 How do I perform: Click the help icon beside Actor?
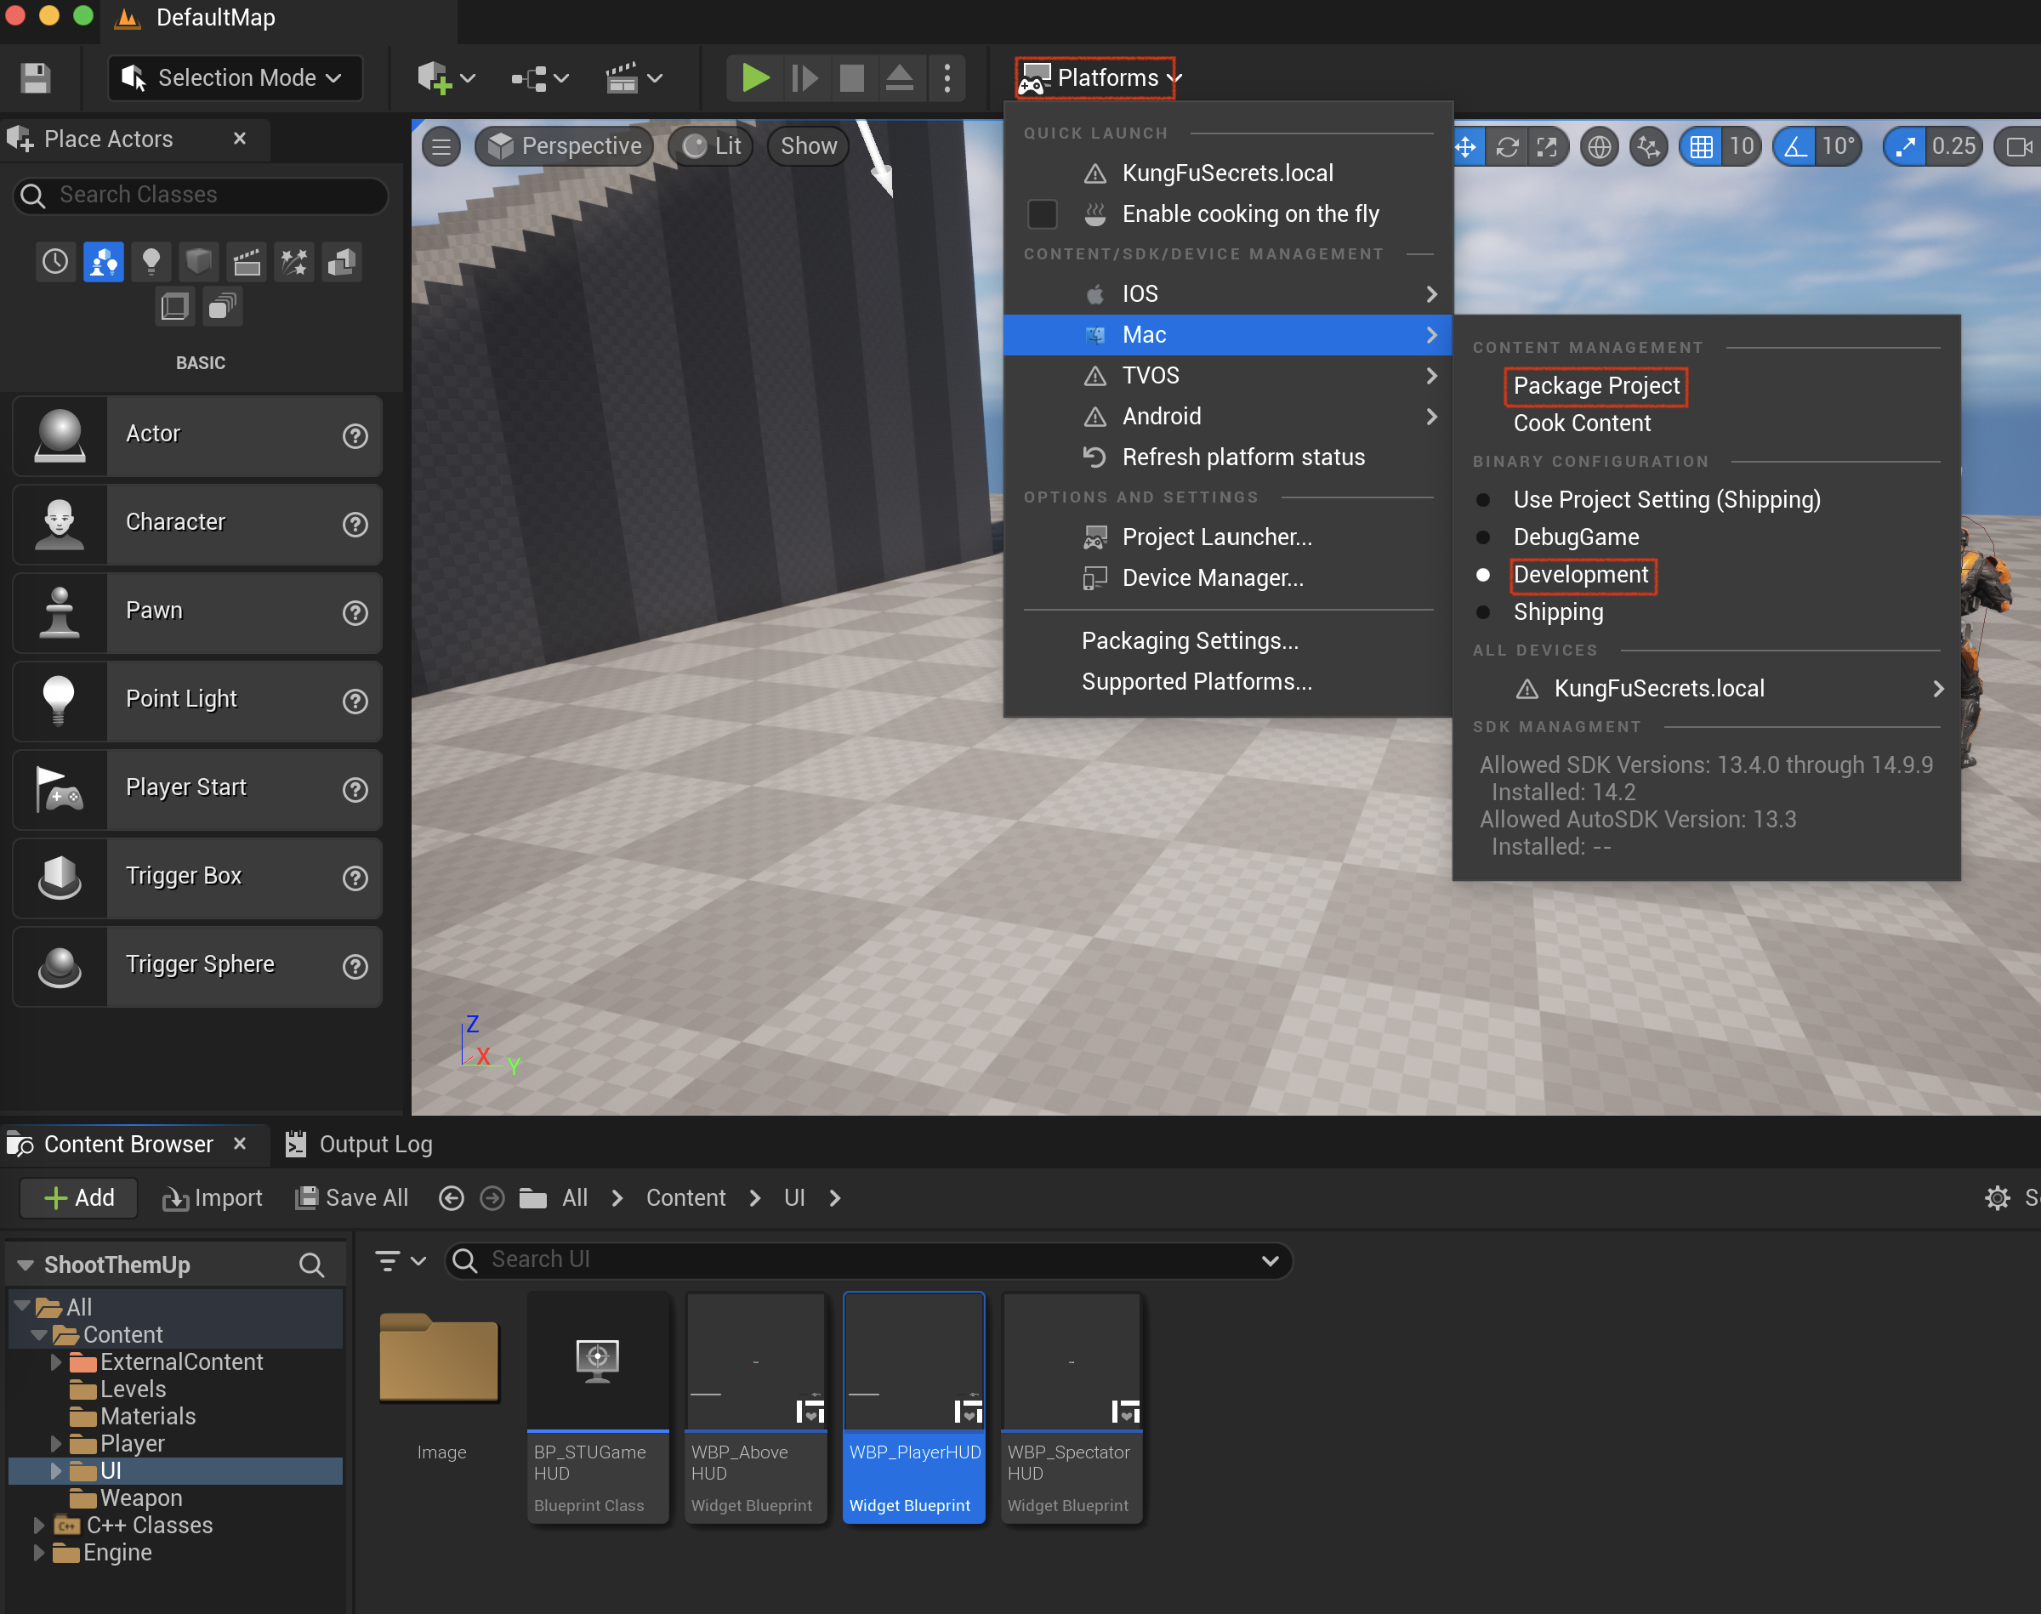coord(355,435)
